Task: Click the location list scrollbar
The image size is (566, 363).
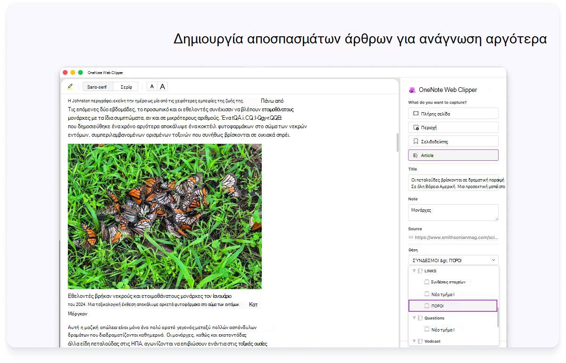Action: click(498, 316)
